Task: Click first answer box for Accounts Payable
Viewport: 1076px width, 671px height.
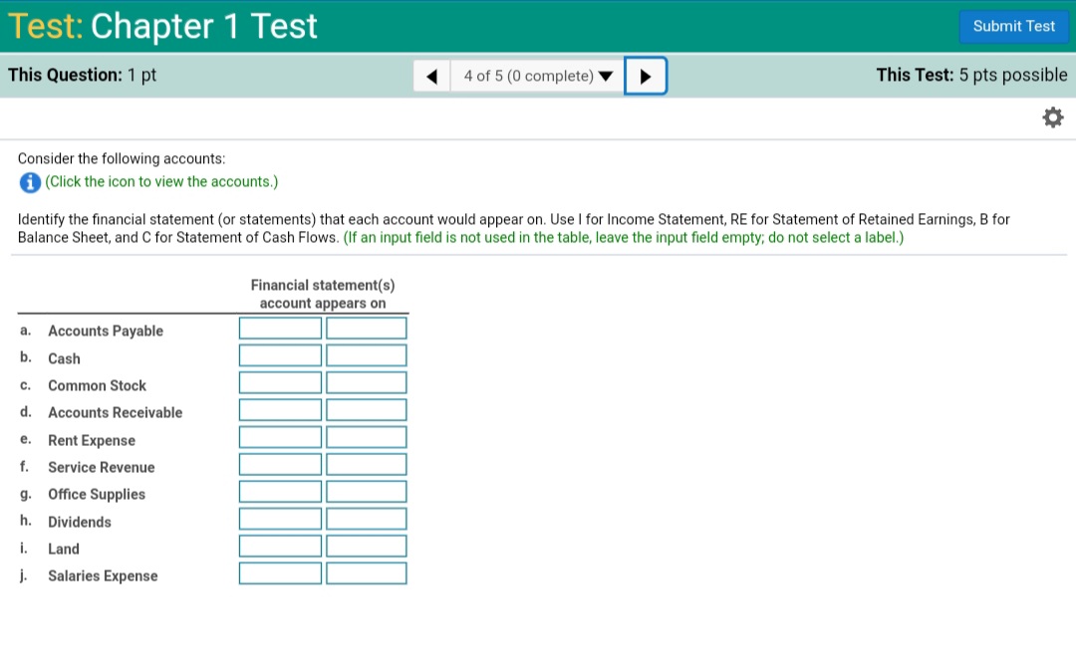Action: click(x=280, y=328)
